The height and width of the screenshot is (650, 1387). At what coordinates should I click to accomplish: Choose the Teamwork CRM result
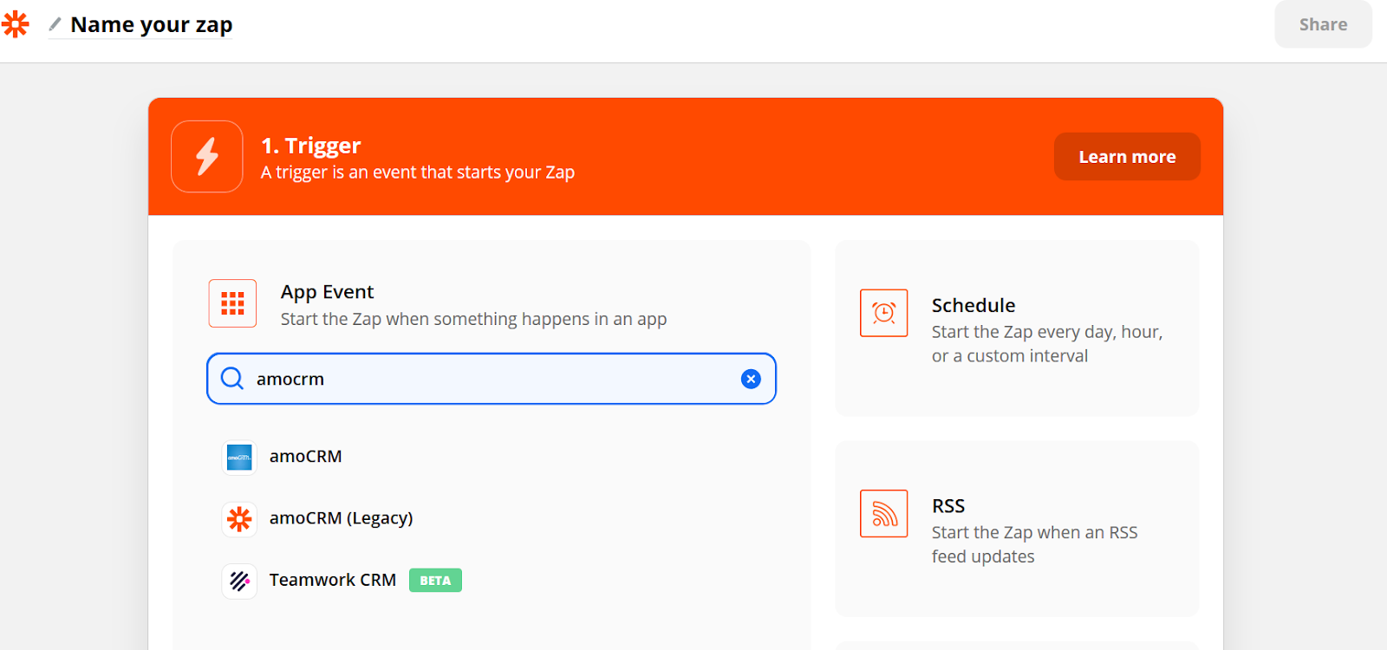tap(332, 580)
